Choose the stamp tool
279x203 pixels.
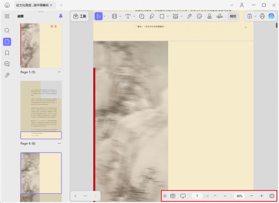210,16
